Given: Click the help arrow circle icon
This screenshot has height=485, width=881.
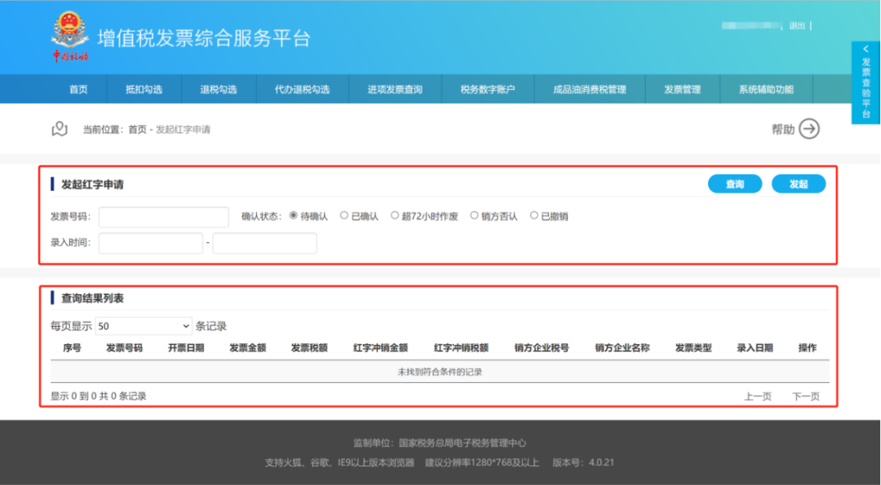Looking at the screenshot, I should tap(808, 129).
